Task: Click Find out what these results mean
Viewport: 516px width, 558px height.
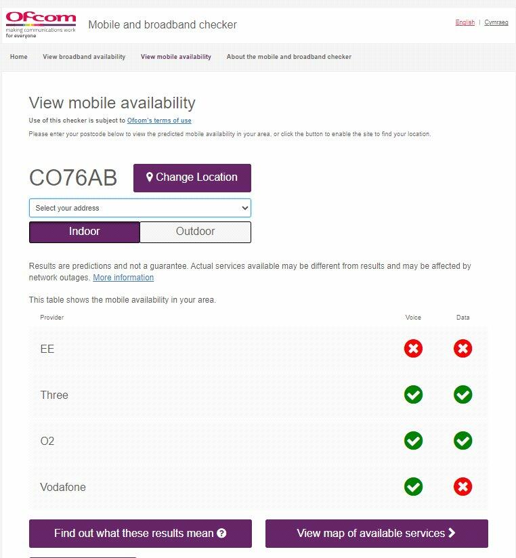Action: (140, 534)
